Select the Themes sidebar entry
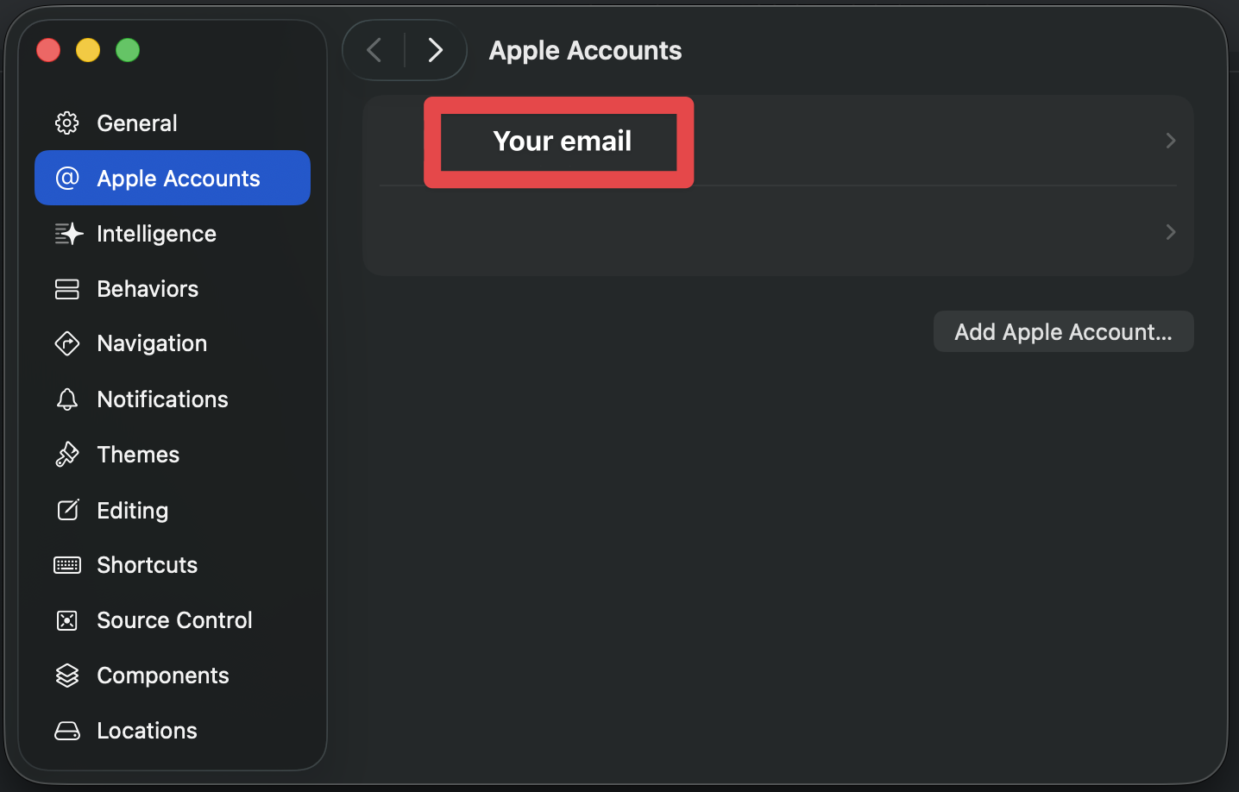Viewport: 1239px width, 792px height. (x=138, y=454)
